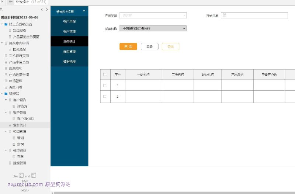Go to previous page with left arrow
The image size is (295, 194).
[x=42, y=10]
